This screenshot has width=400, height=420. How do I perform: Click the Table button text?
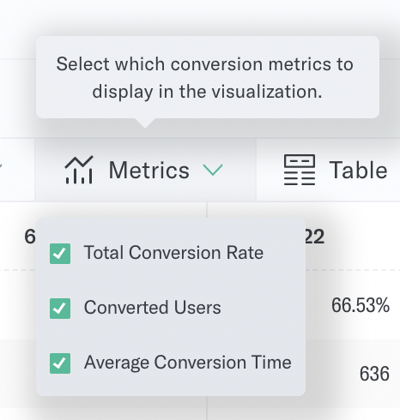[x=359, y=170]
